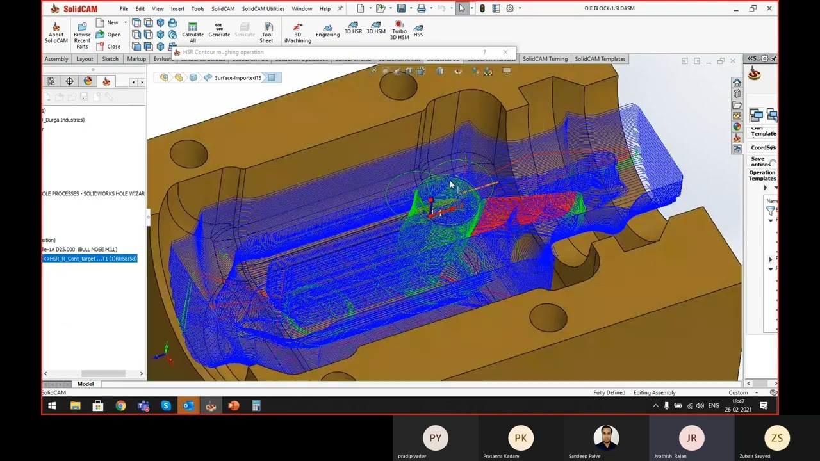Open the Window menu

tap(302, 9)
